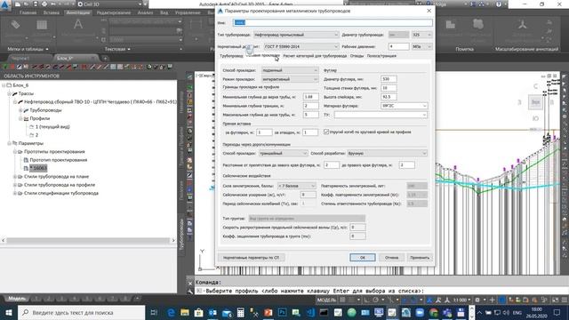The image size is (569, 320).
Task: Open the ТУ dropdown
Action: [381, 115]
